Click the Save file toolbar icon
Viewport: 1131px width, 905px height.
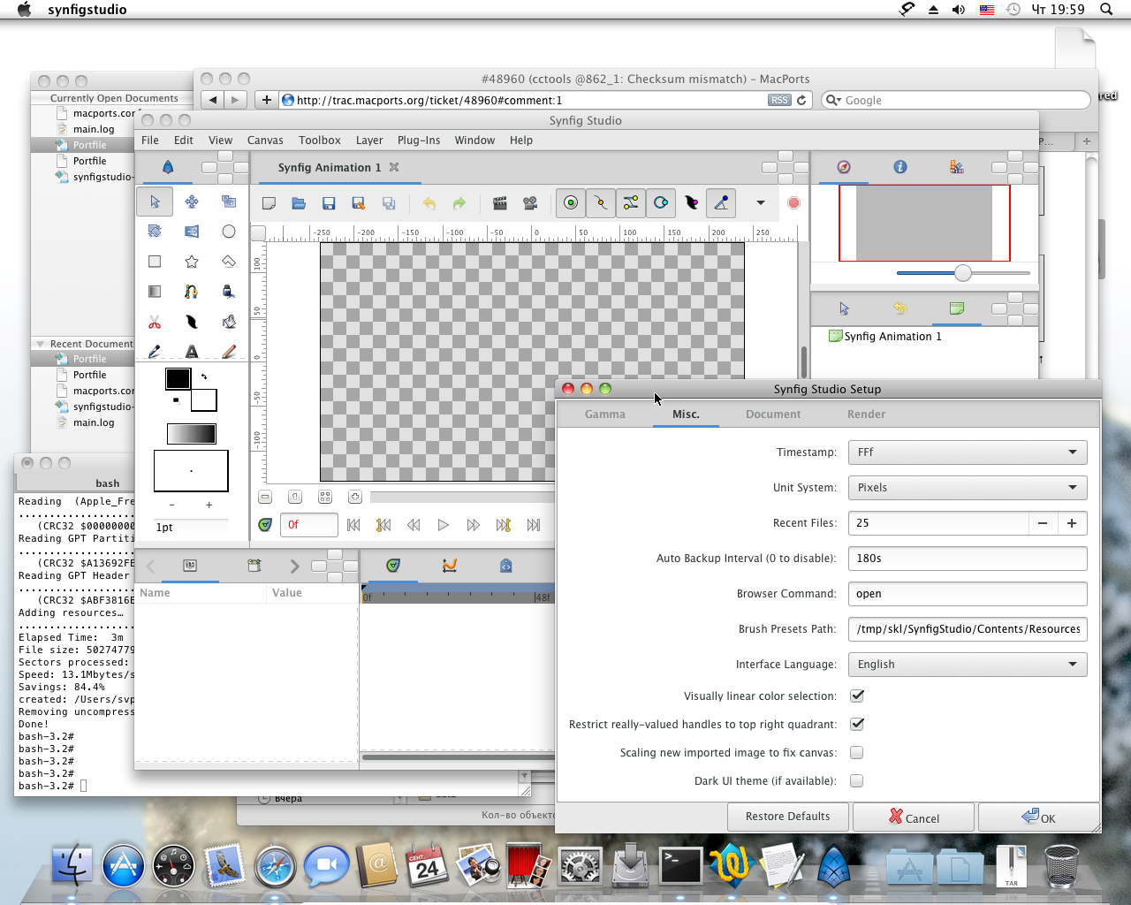tap(329, 203)
